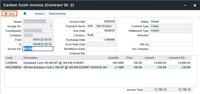The width and height of the screenshot is (200, 94).
Task: Click the External Ref field
Action: 101,53
